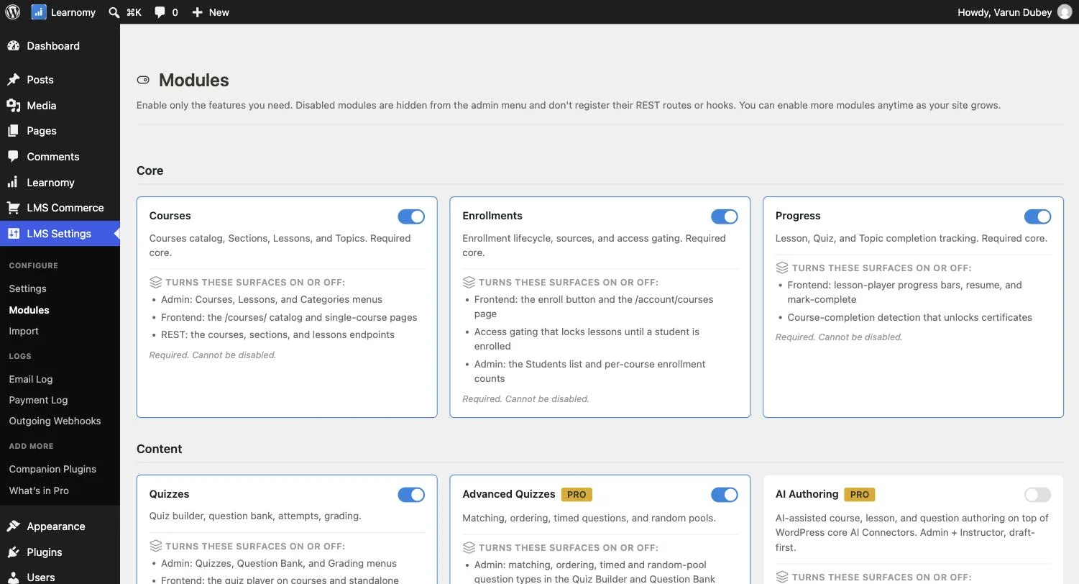1079x584 pixels.
Task: Click the Enrollments card title
Action: click(x=492, y=216)
